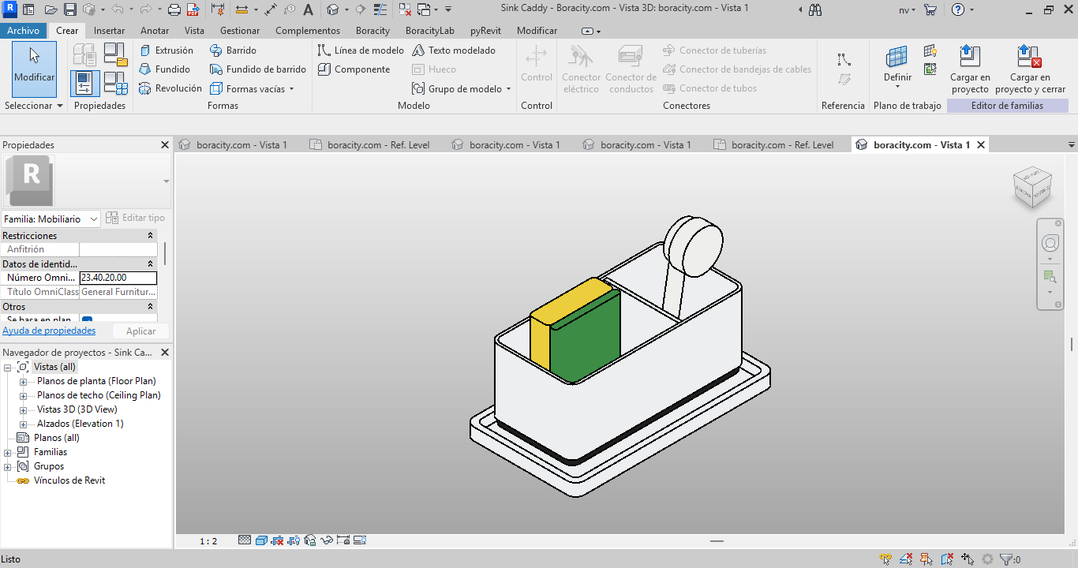The image size is (1078, 568).
Task: Open the Archivo menu tab
Action: coord(24,31)
